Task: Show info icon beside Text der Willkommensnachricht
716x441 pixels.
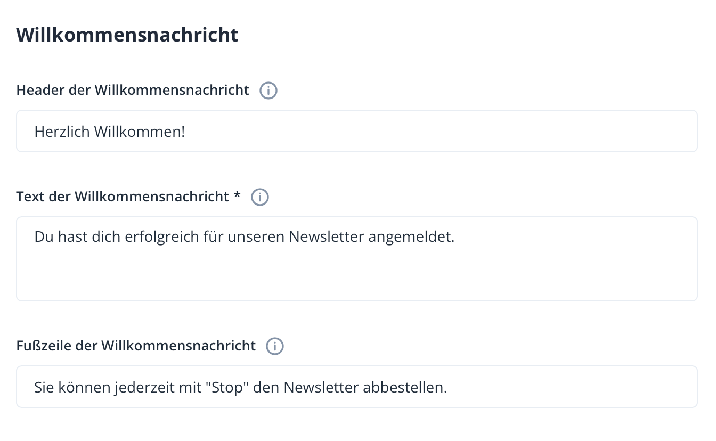Action: click(x=260, y=197)
